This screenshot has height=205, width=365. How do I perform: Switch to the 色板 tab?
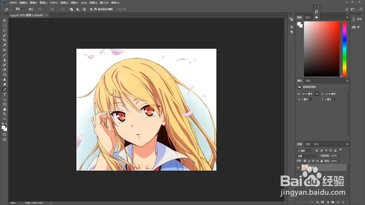pos(307,17)
